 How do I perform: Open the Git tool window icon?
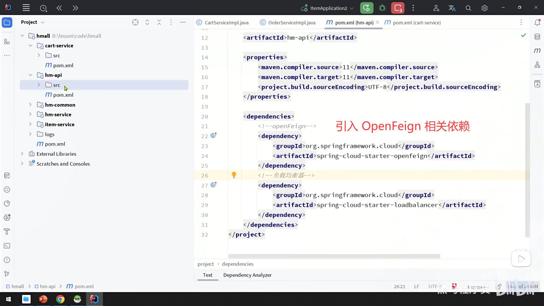7,274
